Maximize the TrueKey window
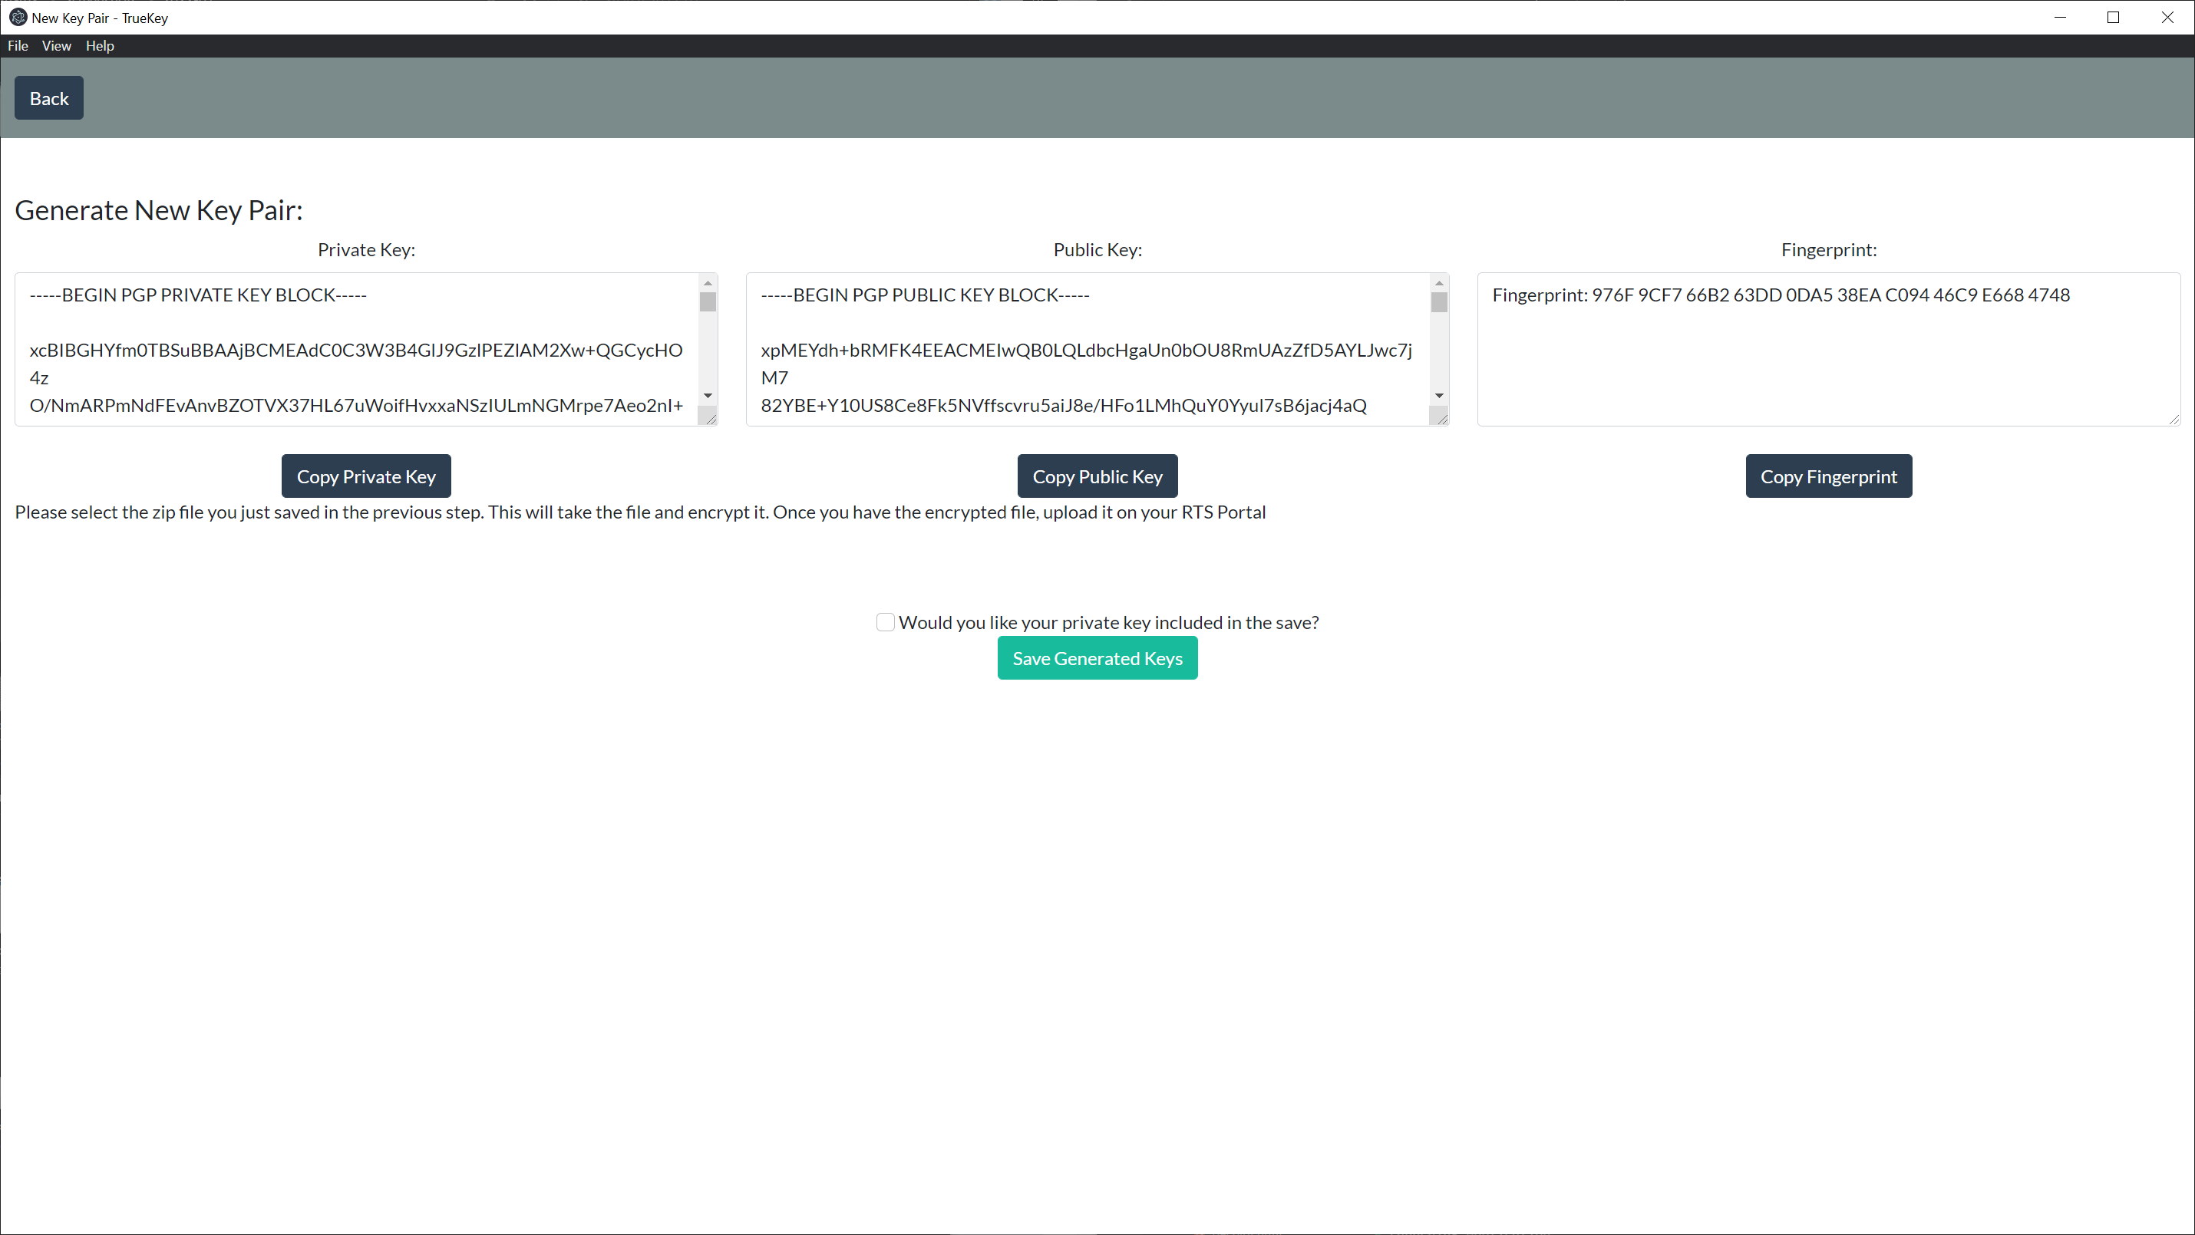The image size is (2195, 1235). click(x=2113, y=17)
